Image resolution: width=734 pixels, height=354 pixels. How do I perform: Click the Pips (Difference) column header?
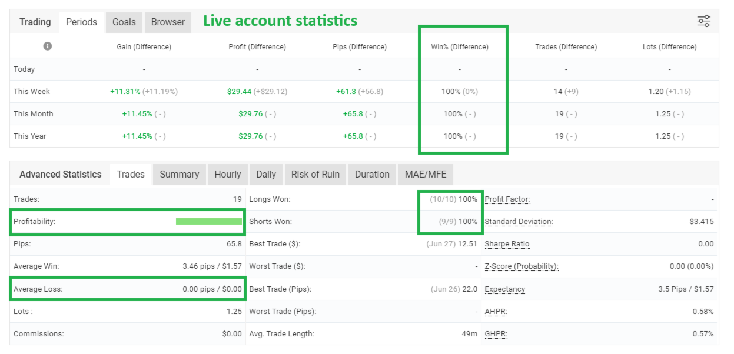360,47
